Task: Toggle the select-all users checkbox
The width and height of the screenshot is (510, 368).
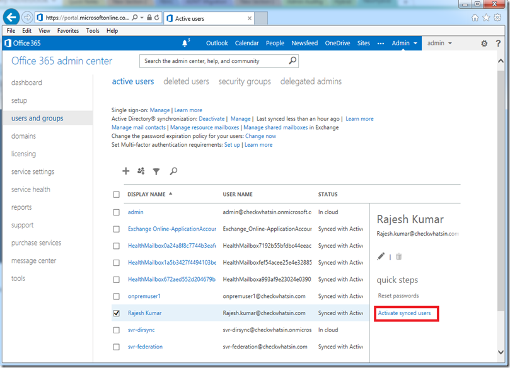Action: [x=117, y=195]
